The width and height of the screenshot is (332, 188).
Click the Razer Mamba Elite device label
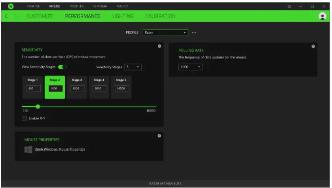point(165,184)
